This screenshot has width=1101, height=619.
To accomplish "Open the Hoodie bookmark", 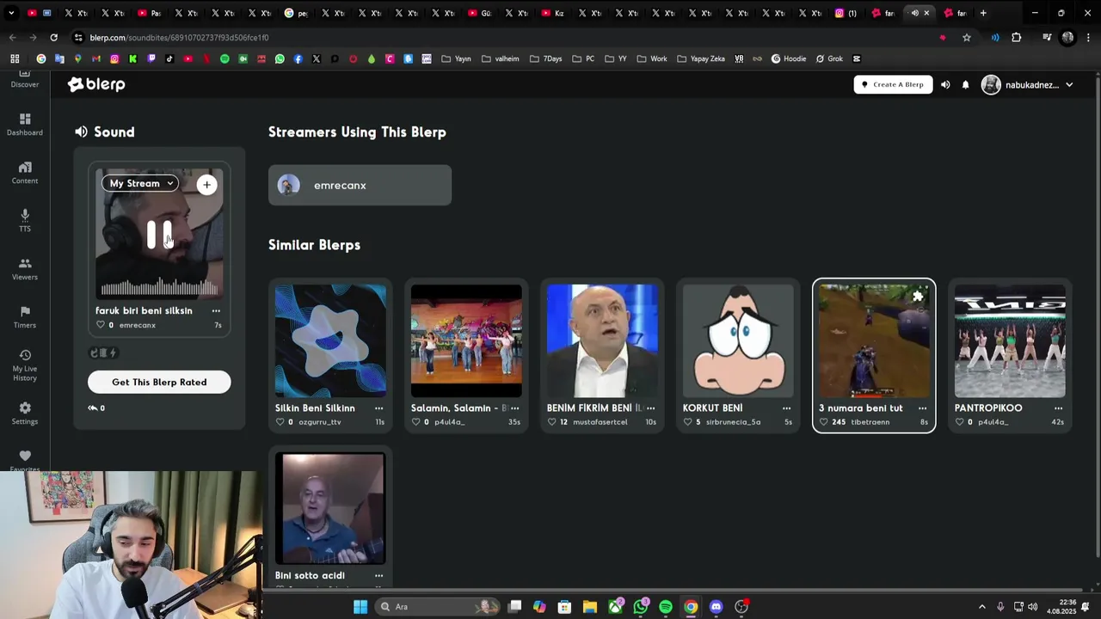I will (789, 58).
